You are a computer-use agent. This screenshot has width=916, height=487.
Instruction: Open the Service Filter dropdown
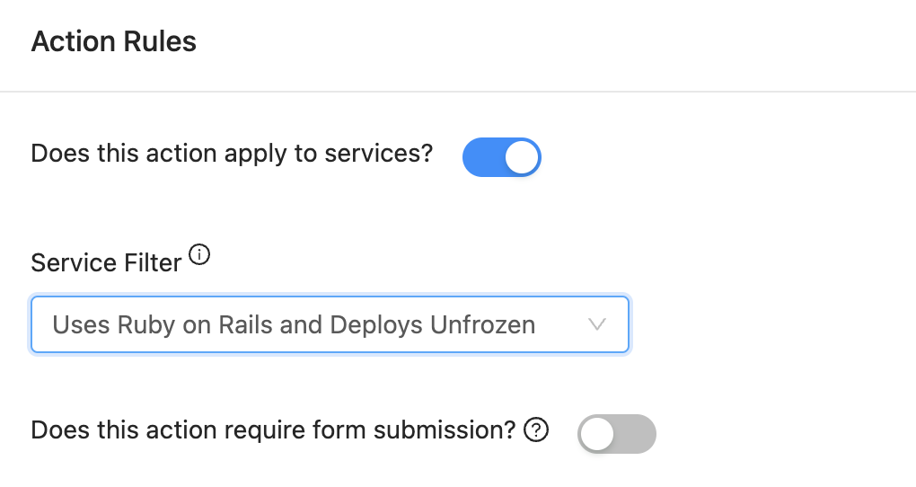(x=330, y=324)
